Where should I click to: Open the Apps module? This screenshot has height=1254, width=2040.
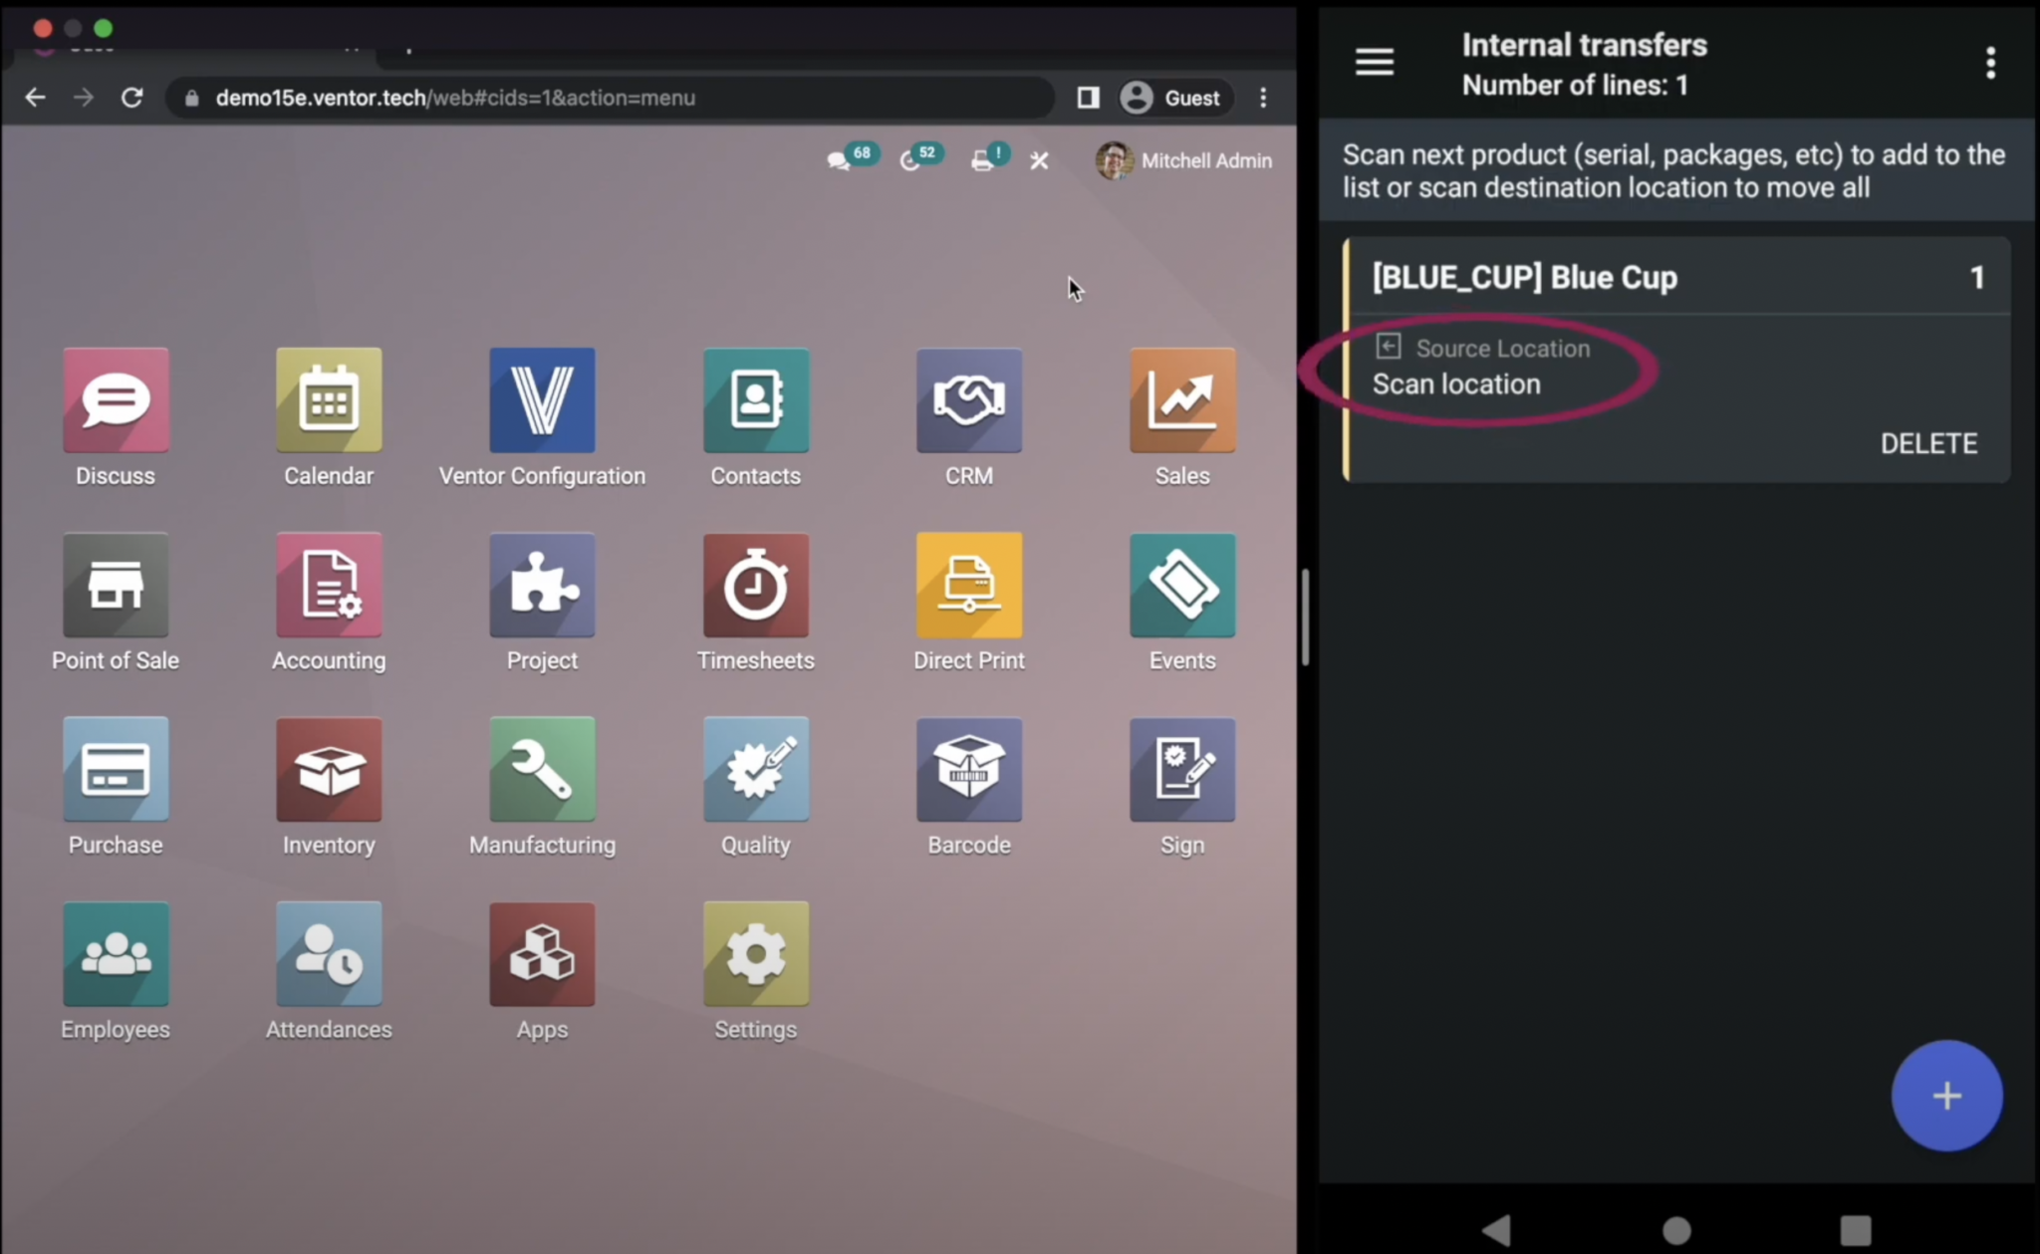pos(542,953)
